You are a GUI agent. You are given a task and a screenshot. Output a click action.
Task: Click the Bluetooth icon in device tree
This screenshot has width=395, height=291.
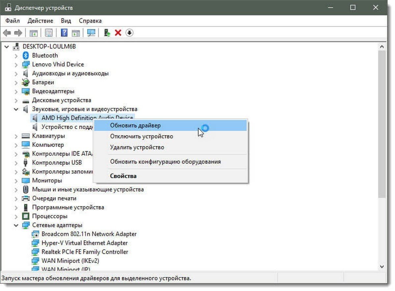[26, 56]
